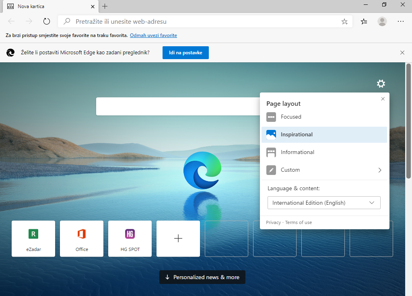Viewport: 412px width, 296px height.
Task: Open the user profile avatar icon
Action: coord(382,22)
